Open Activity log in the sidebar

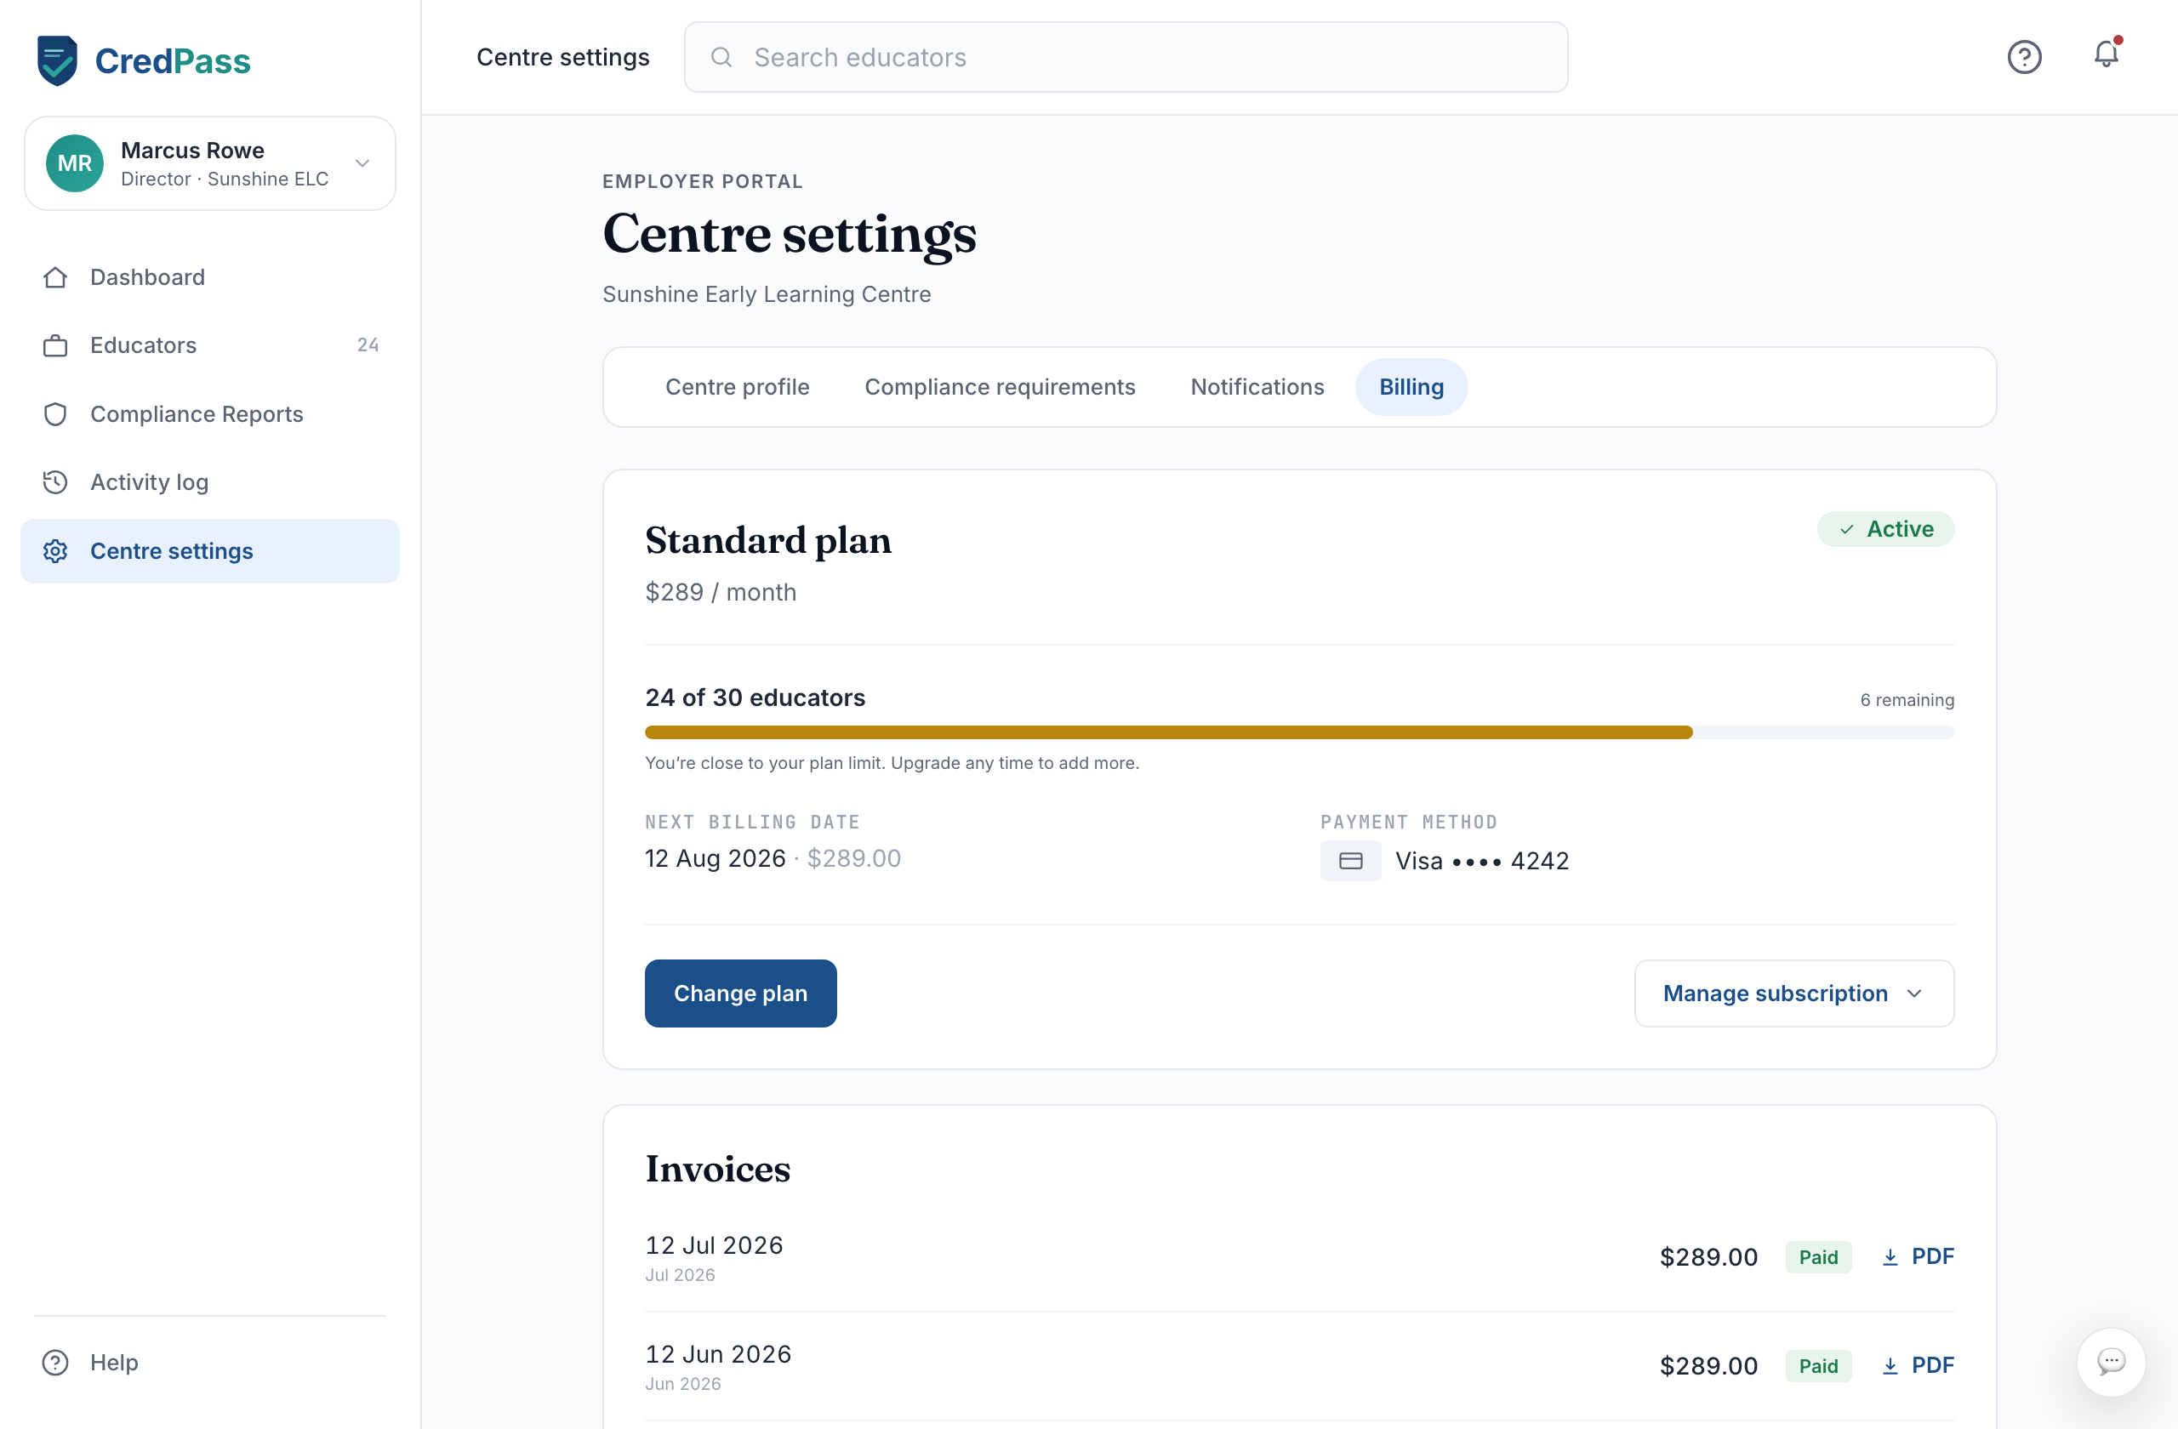pos(209,482)
